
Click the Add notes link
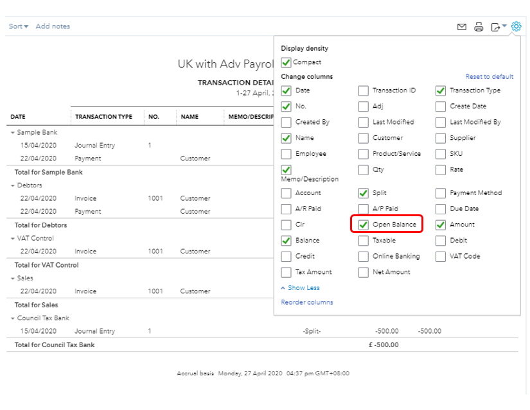[x=53, y=26]
